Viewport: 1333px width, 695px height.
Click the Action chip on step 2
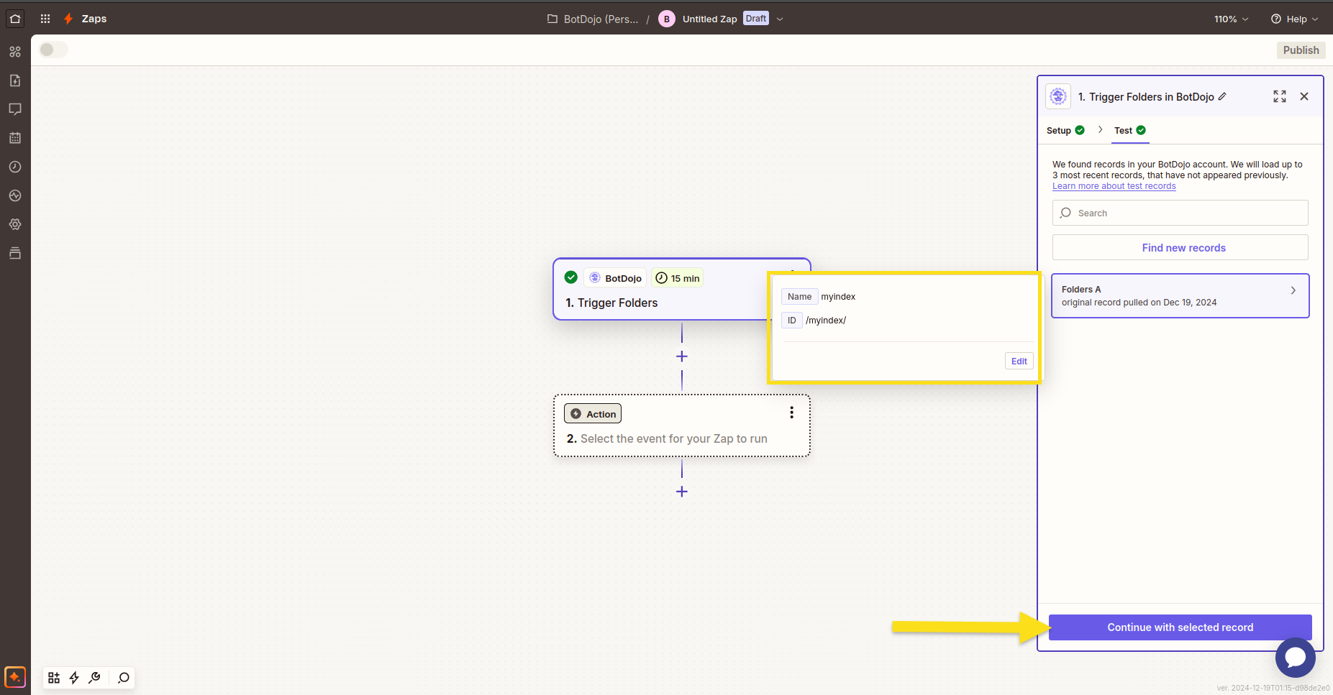[x=593, y=413]
